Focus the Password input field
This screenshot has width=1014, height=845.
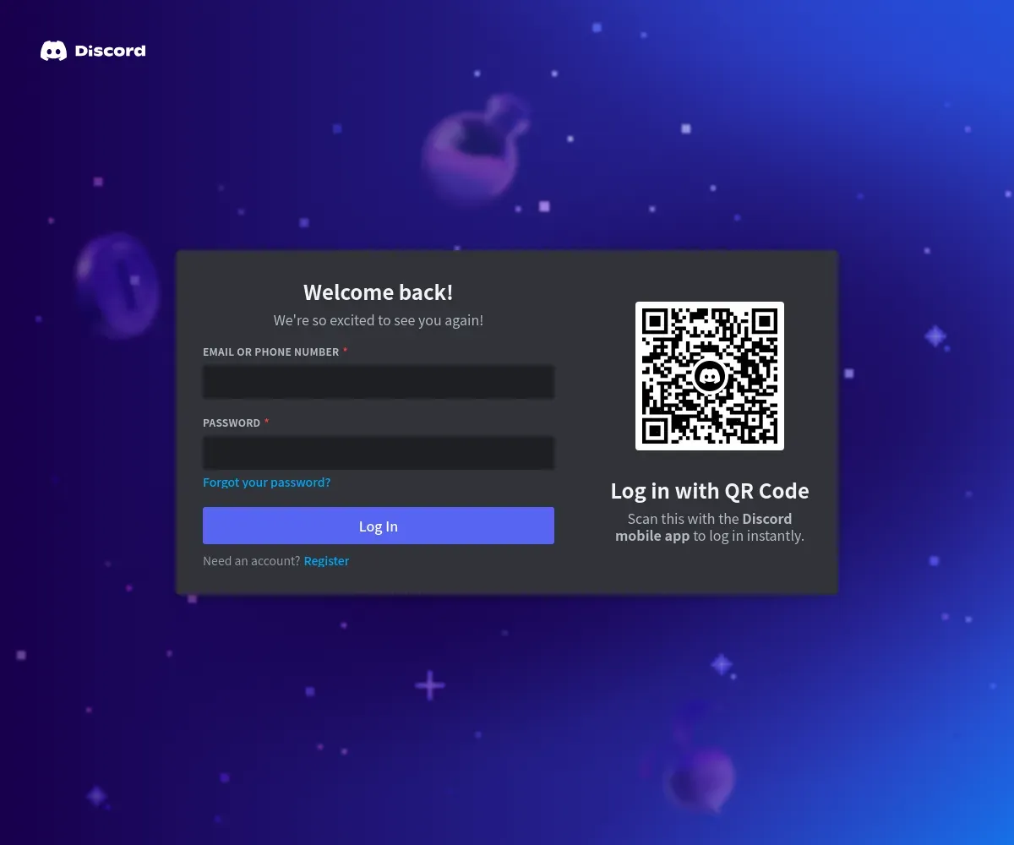[379, 453]
